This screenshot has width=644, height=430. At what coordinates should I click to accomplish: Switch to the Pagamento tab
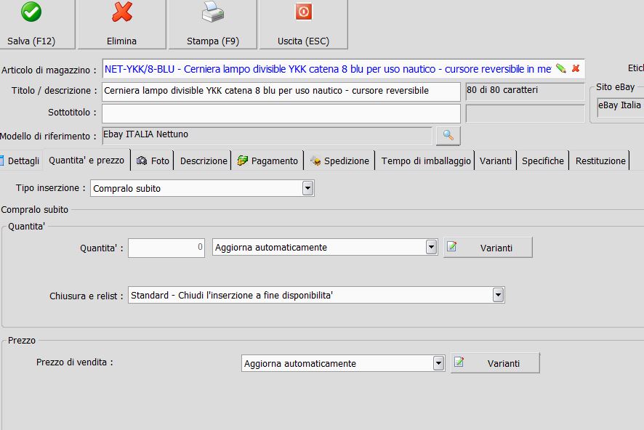(267, 161)
